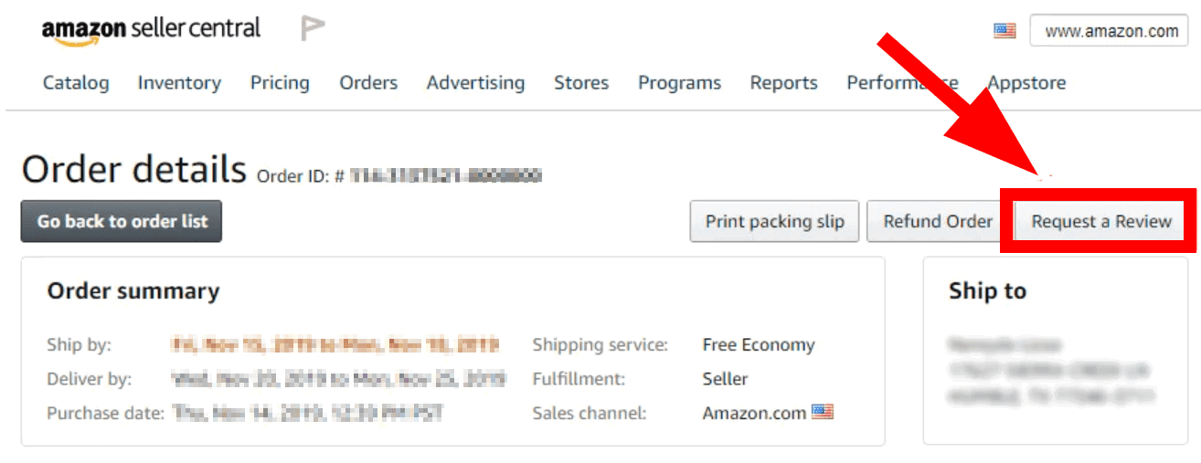
Task: Select the Pricing menu item
Action: pos(280,83)
